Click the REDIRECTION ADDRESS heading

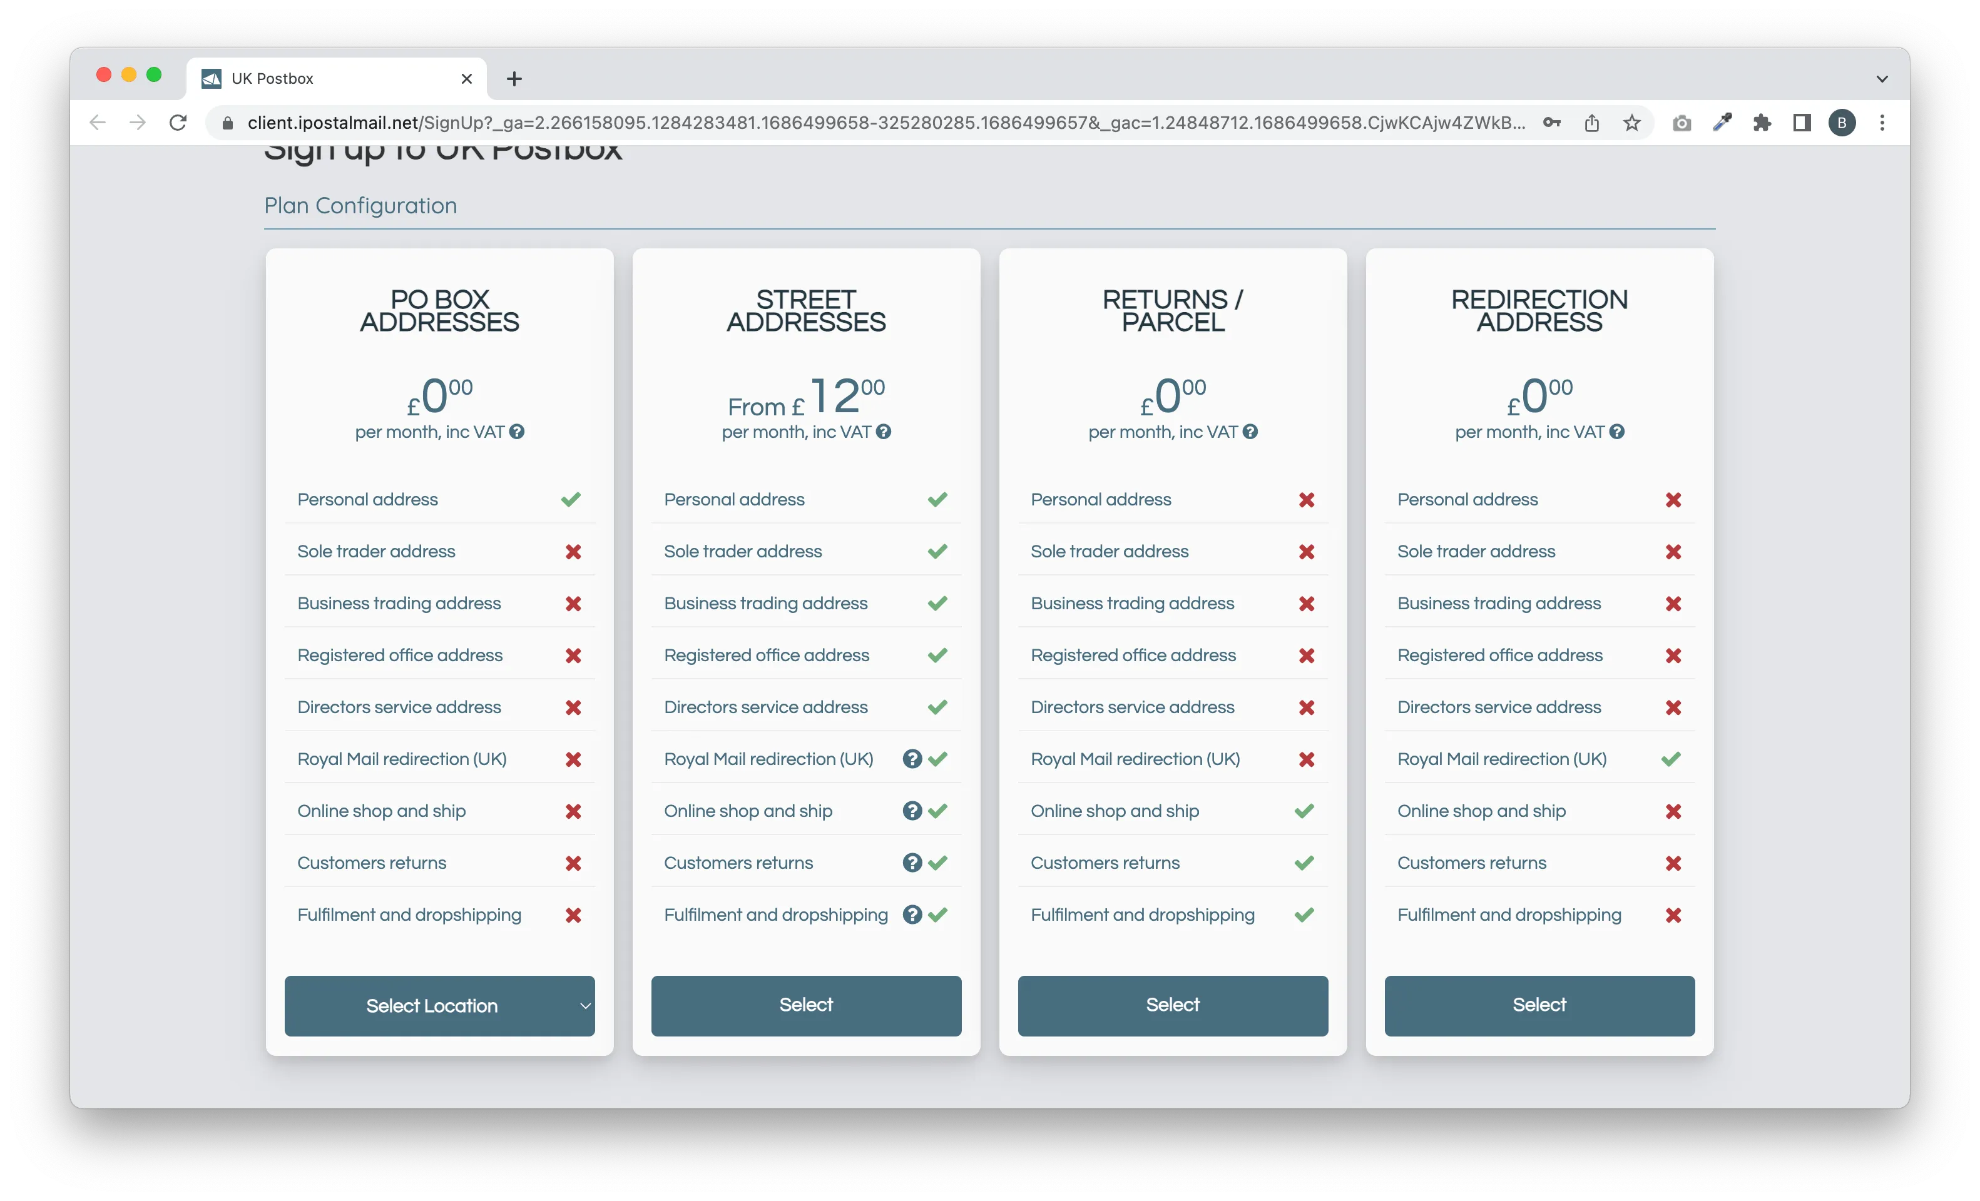pyautogui.click(x=1539, y=311)
